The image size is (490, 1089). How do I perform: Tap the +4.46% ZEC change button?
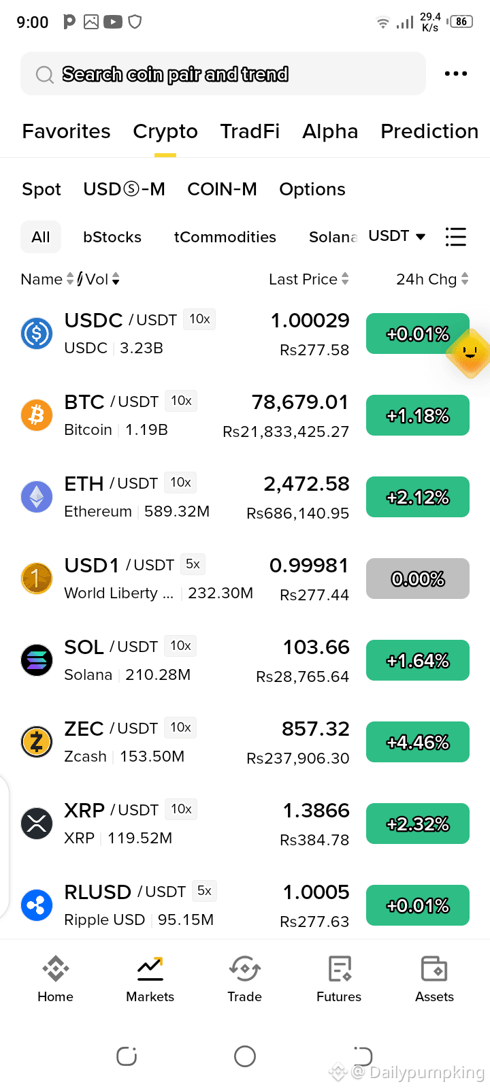coord(418,742)
